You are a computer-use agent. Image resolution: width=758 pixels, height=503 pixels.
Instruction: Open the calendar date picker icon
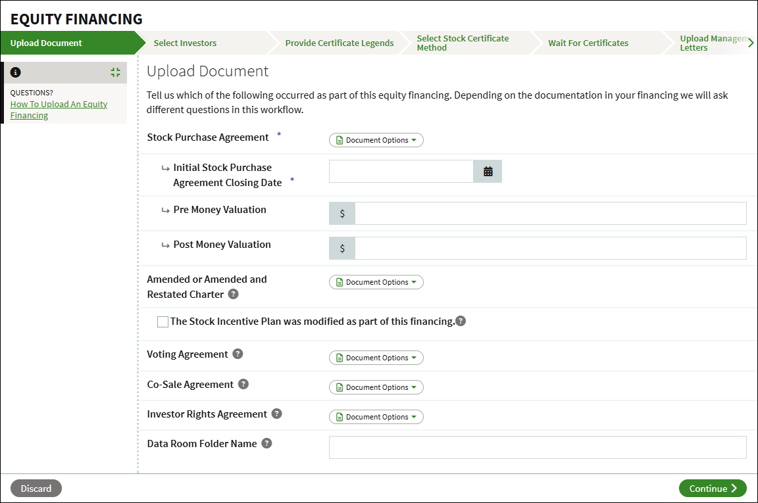click(x=488, y=172)
